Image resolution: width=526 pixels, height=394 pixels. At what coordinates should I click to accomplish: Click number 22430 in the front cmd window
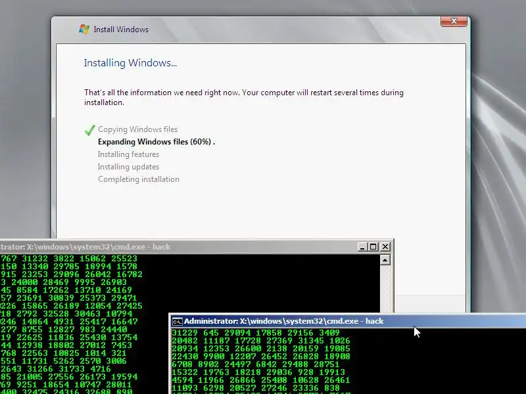[x=185, y=357]
